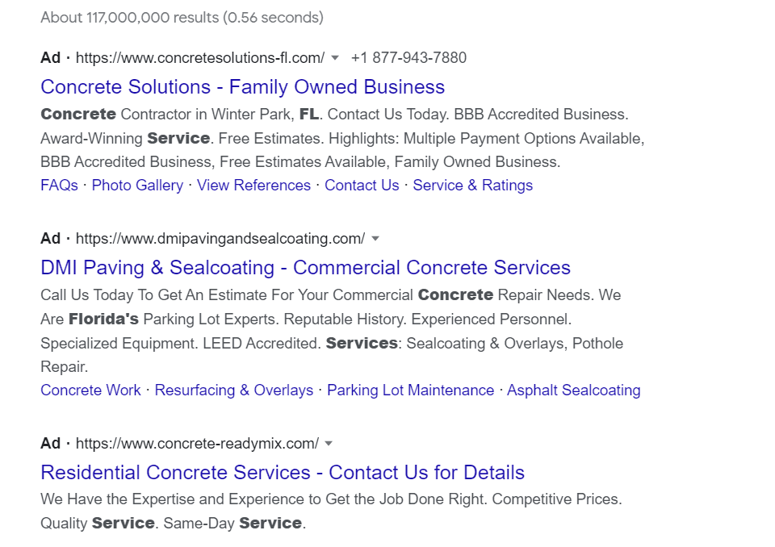Click the concrete-readymix.com URL text

pyautogui.click(x=197, y=444)
